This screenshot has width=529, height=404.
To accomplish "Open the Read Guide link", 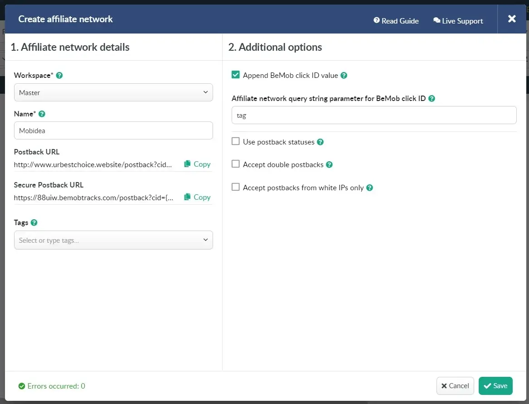I will pyautogui.click(x=396, y=21).
